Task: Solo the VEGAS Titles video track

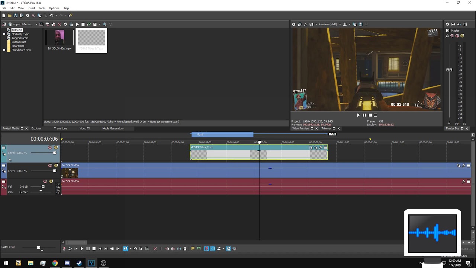Action: 56,147
